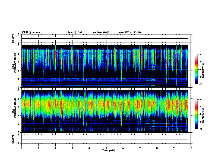Click the ch.1 spectrogram panel
This screenshot has height=166, width=215.
(105, 66)
